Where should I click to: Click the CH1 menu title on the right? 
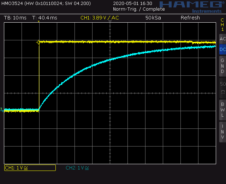(x=222, y=25)
